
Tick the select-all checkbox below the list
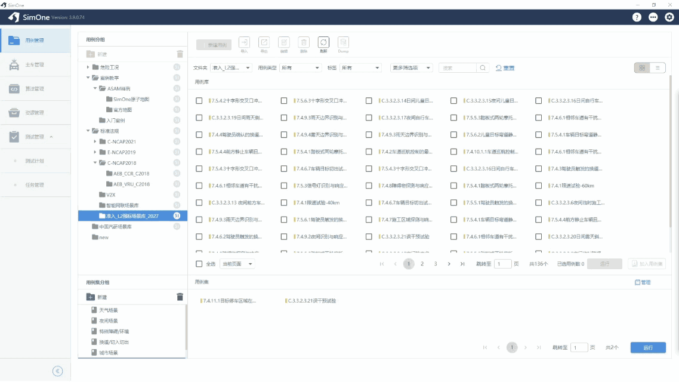[x=199, y=264]
